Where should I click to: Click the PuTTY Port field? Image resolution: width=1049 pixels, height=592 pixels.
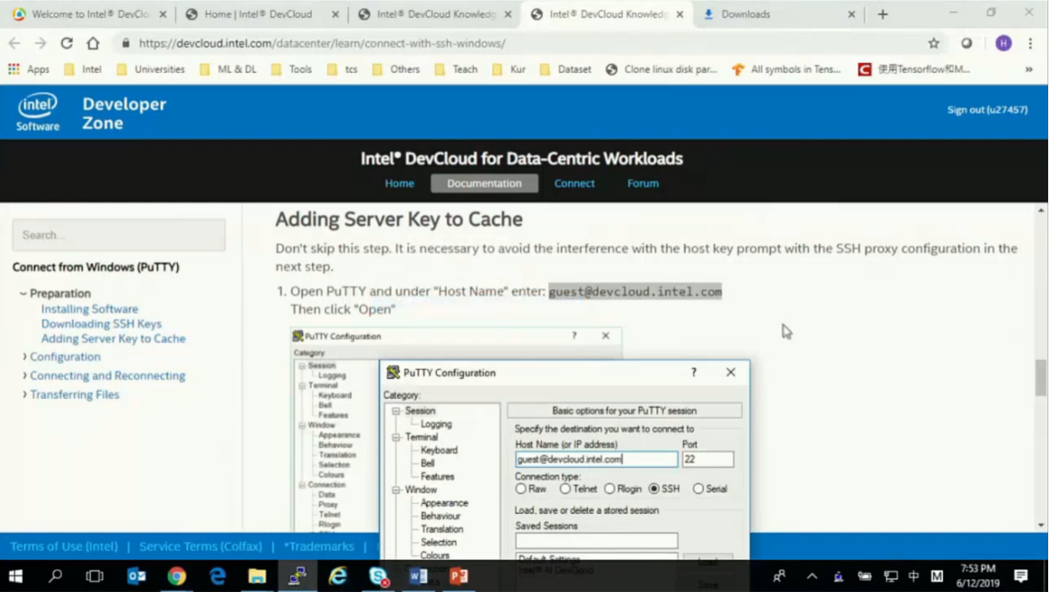click(707, 460)
